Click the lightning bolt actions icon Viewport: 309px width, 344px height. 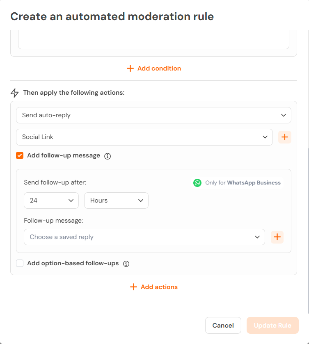(14, 93)
